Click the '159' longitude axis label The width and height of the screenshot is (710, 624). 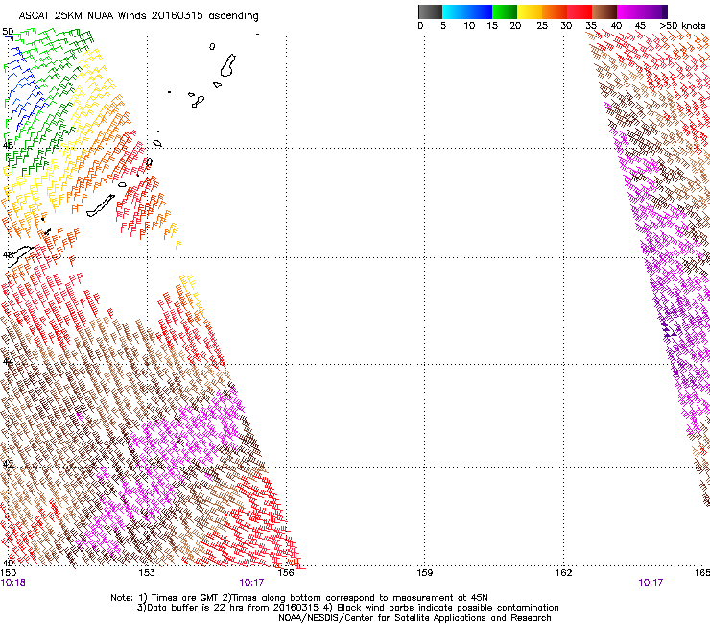pyautogui.click(x=424, y=573)
